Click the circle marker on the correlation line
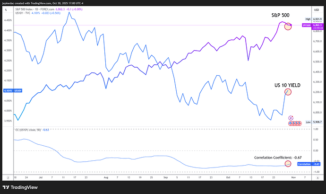 point(288,163)
